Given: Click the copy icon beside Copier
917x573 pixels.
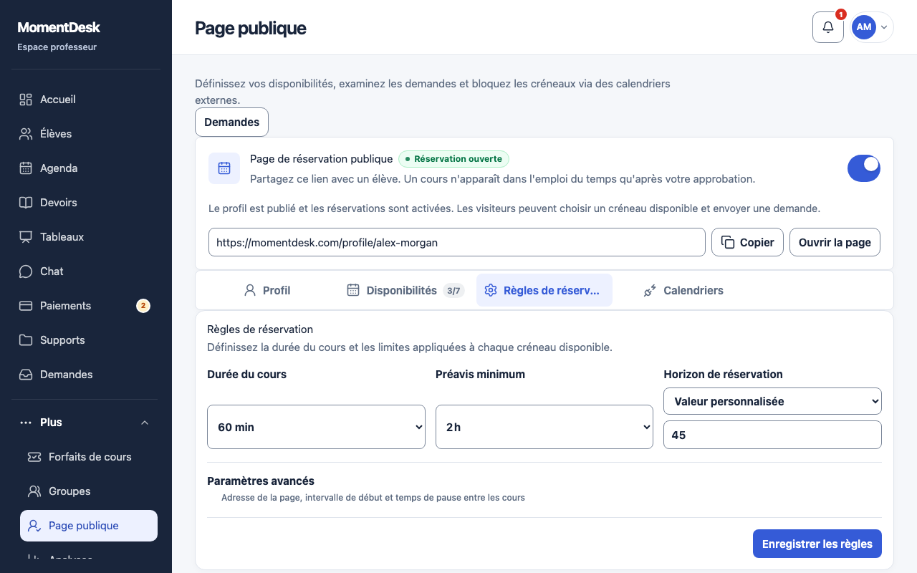Looking at the screenshot, I should (728, 242).
